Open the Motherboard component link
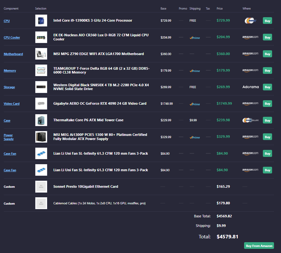This screenshot has height=253, width=281. 13,54
